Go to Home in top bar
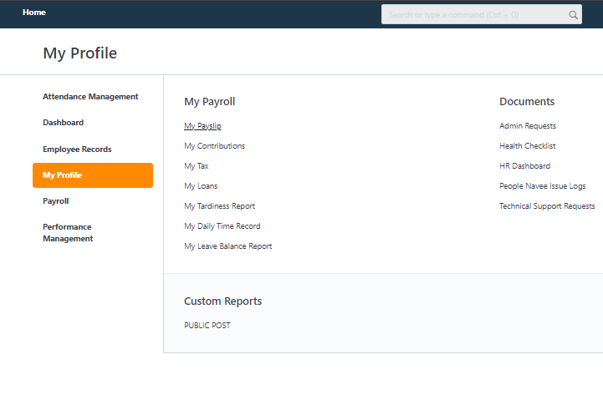This screenshot has width=603, height=395. 34,13
